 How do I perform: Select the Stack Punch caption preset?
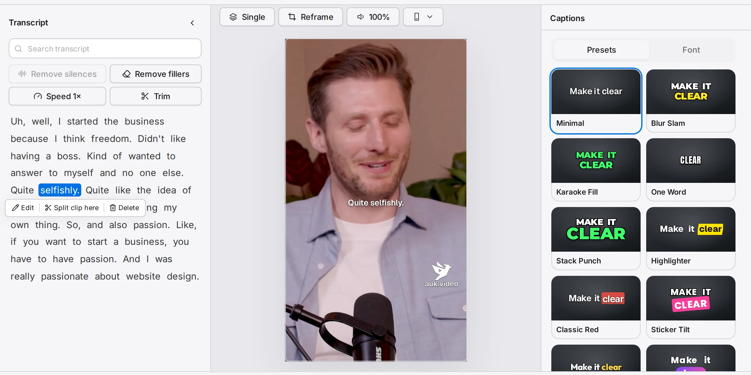click(x=596, y=239)
